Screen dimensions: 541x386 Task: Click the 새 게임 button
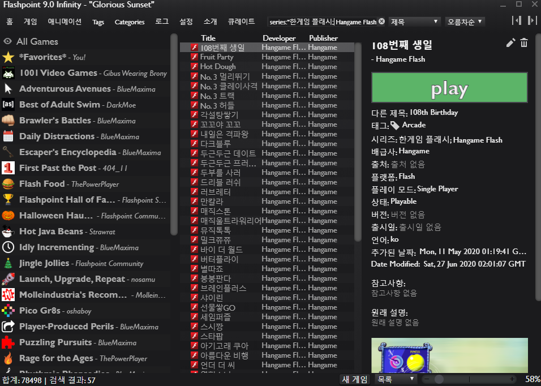click(355, 379)
